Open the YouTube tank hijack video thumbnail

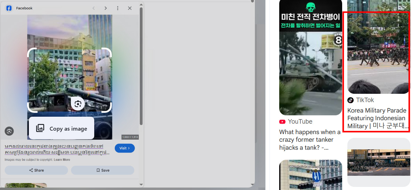(311, 57)
